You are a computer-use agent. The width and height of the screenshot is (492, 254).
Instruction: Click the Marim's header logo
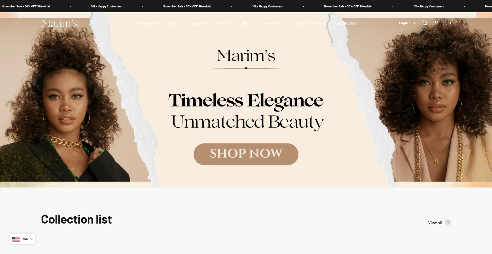point(60,23)
